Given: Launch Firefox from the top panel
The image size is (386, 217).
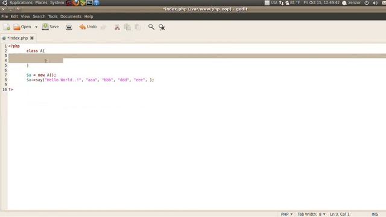Looking at the screenshot, I should tap(76, 2).
